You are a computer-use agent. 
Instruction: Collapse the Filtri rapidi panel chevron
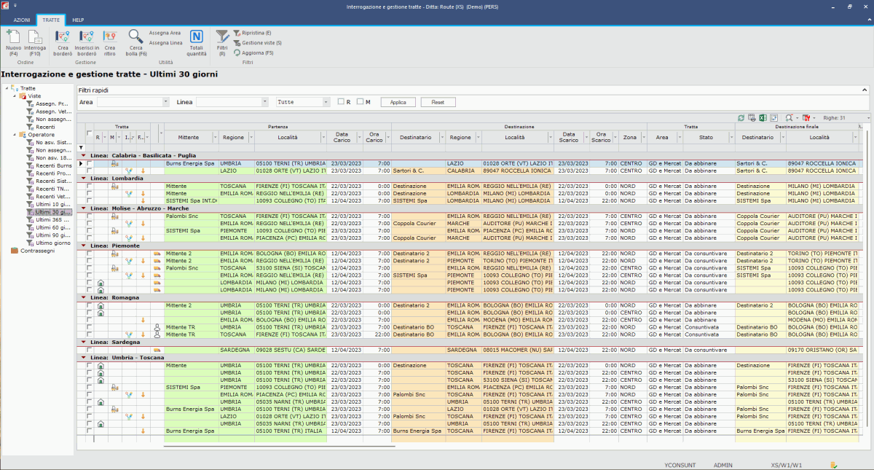(x=864, y=90)
